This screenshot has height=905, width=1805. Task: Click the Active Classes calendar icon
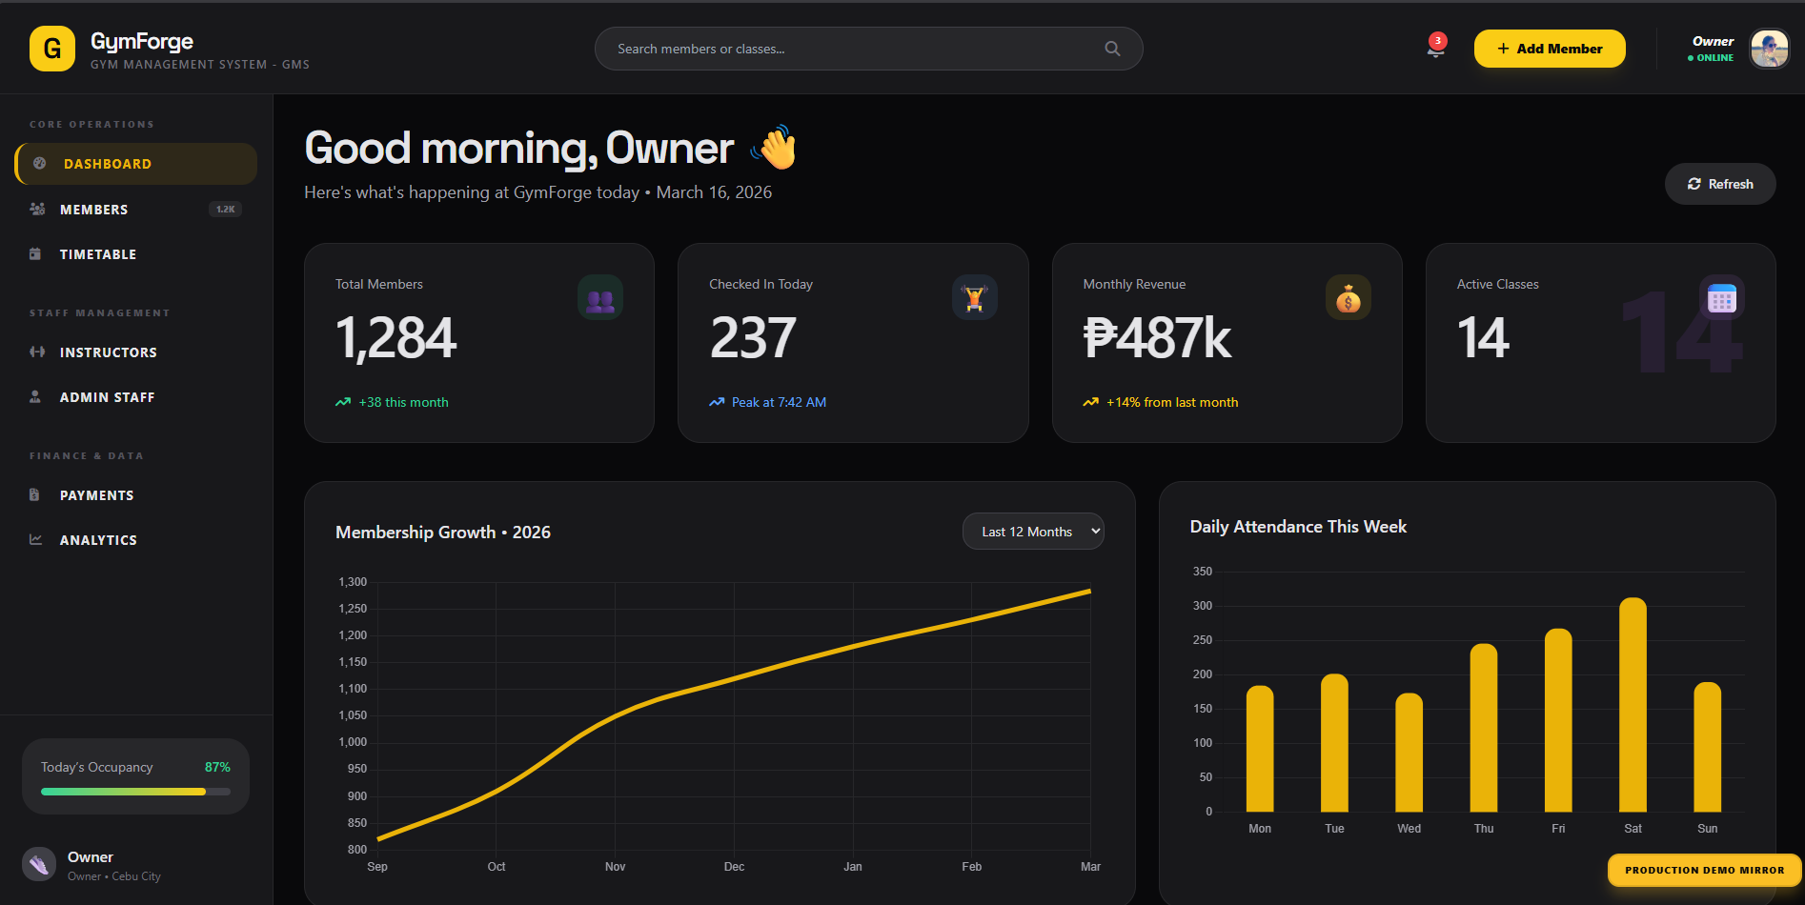[x=1722, y=297]
